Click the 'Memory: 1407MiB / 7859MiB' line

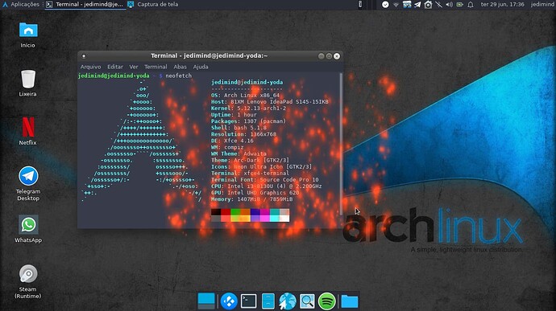(251, 199)
